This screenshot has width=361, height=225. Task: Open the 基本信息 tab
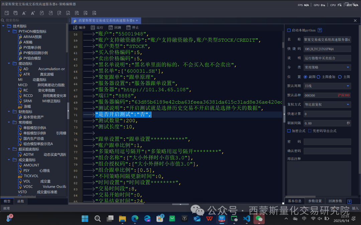[295, 201]
